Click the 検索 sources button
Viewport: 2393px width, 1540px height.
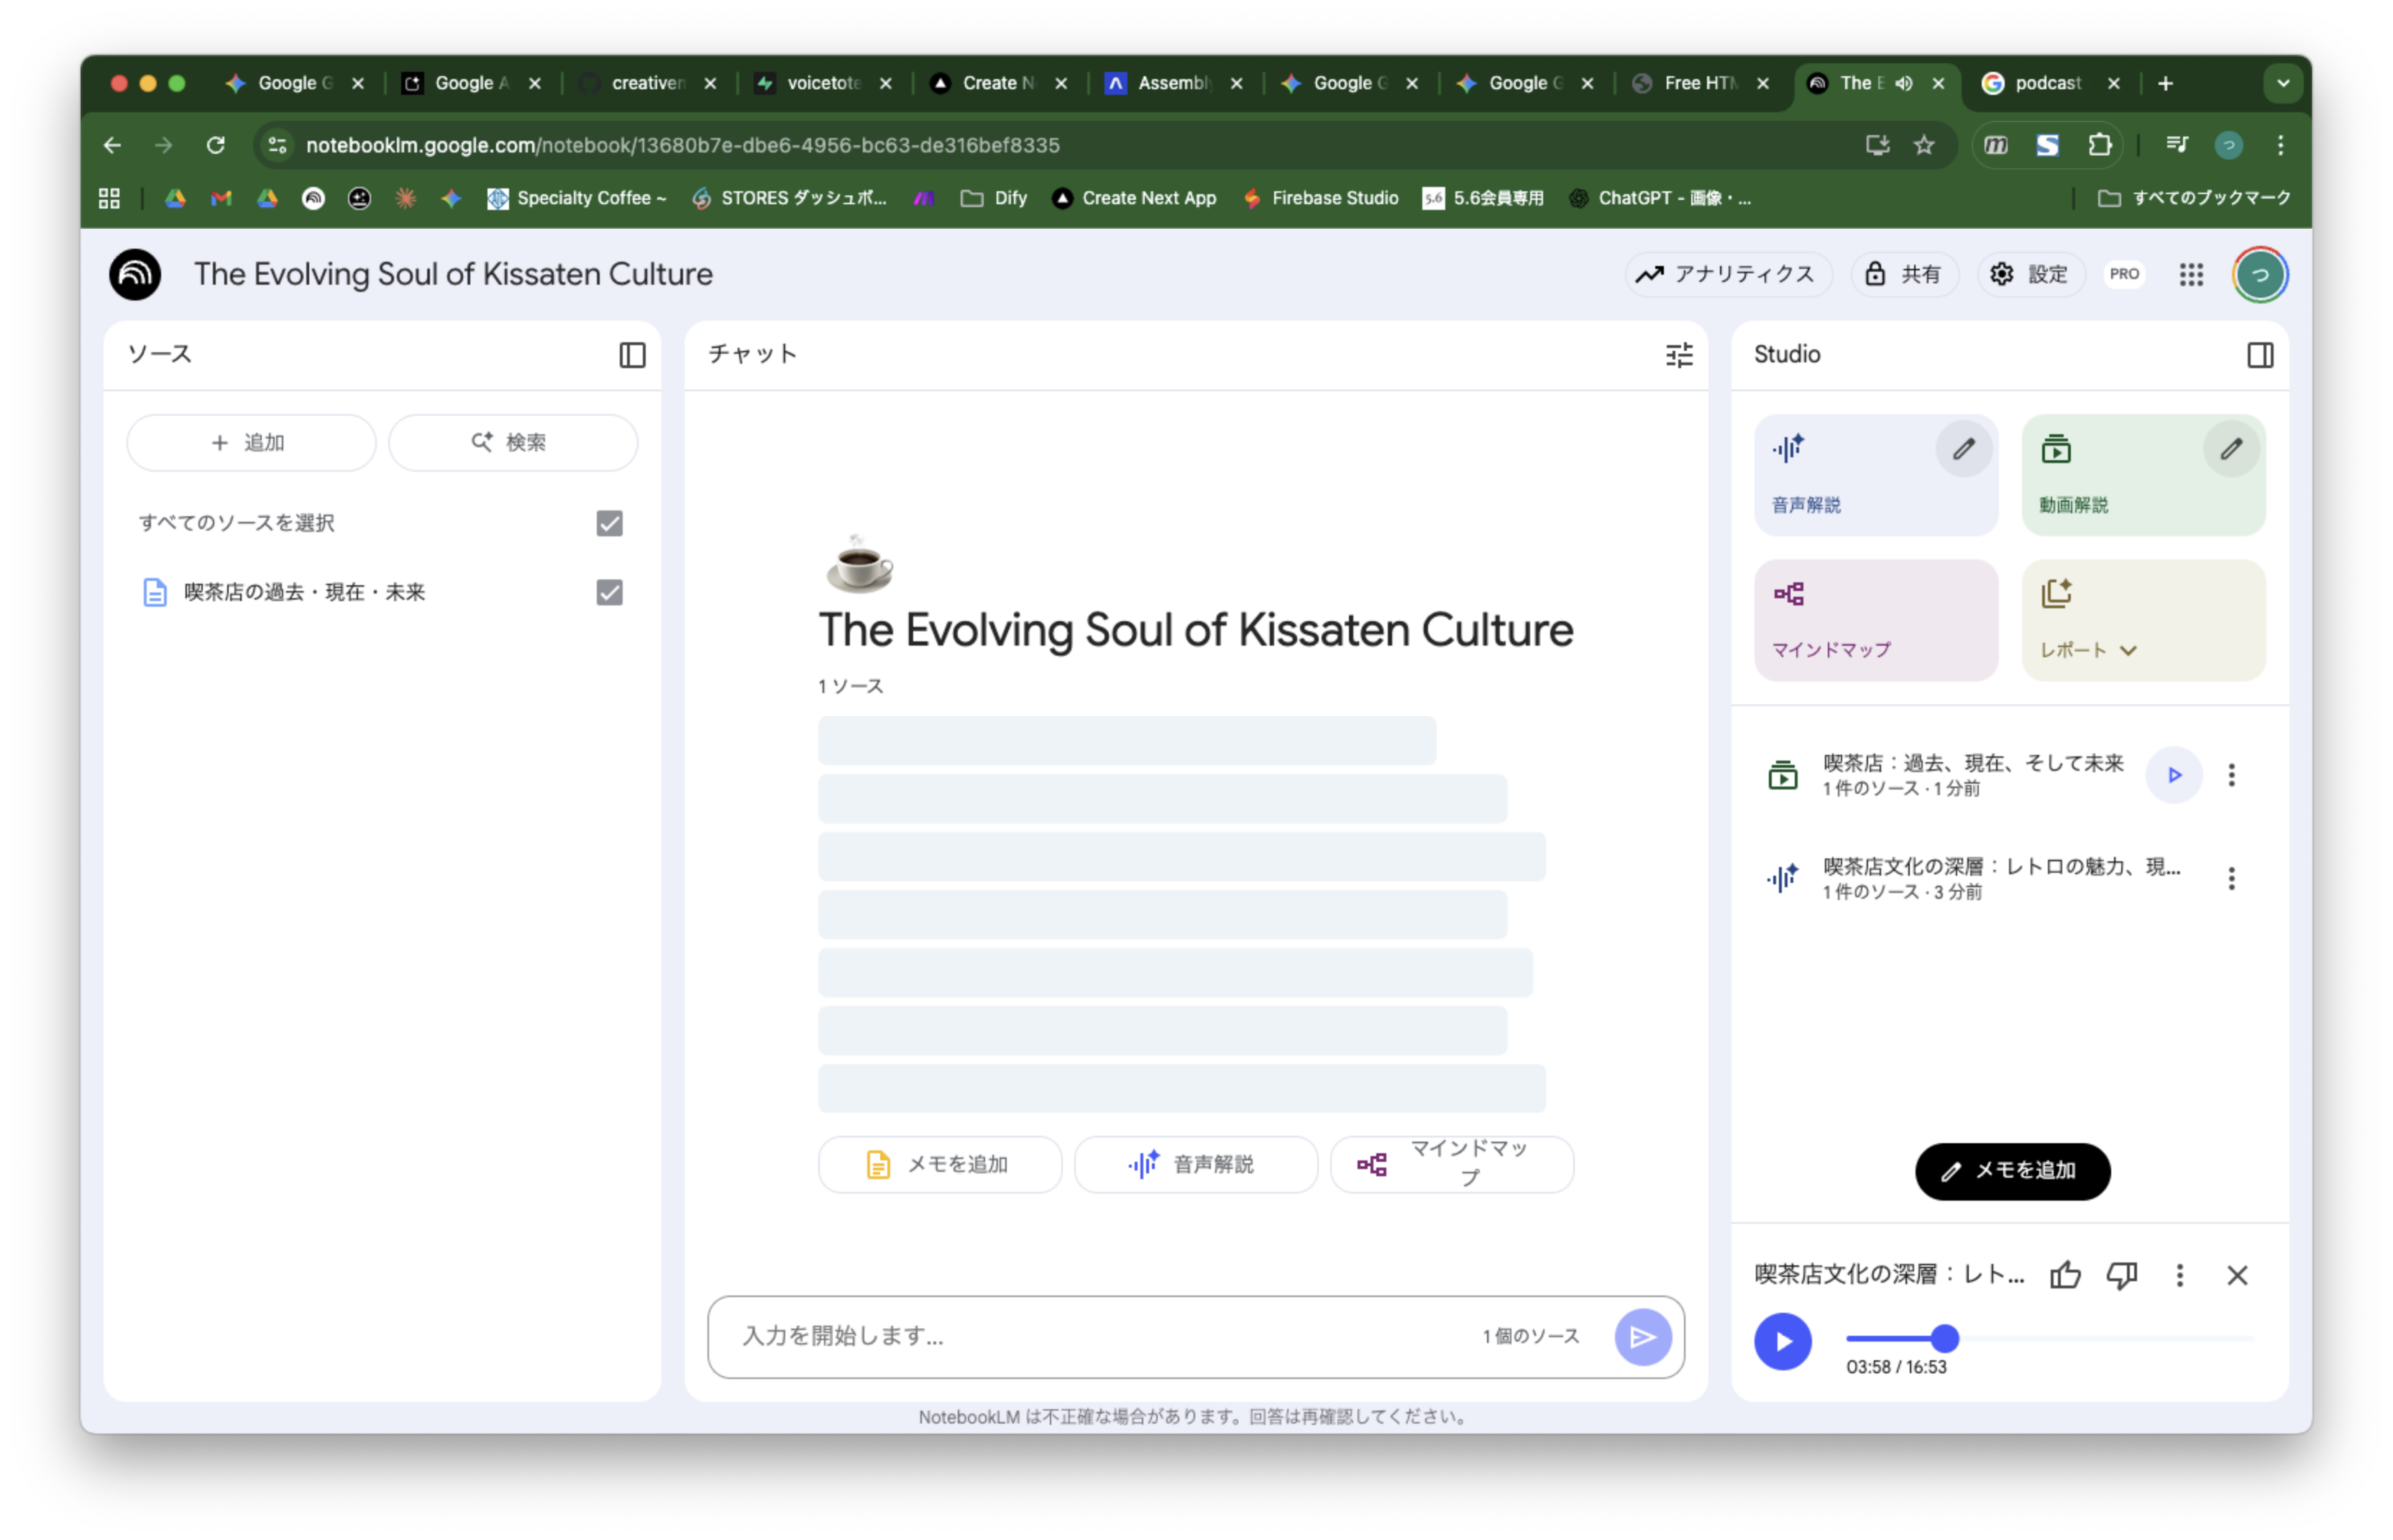click(x=512, y=442)
